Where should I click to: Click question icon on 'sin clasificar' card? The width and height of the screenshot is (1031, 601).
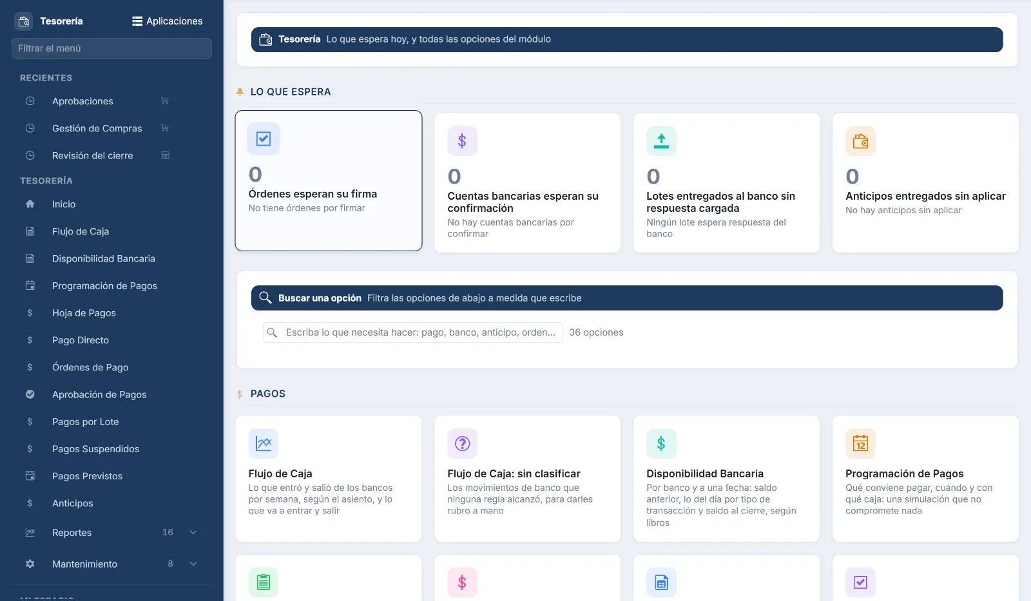[462, 444]
